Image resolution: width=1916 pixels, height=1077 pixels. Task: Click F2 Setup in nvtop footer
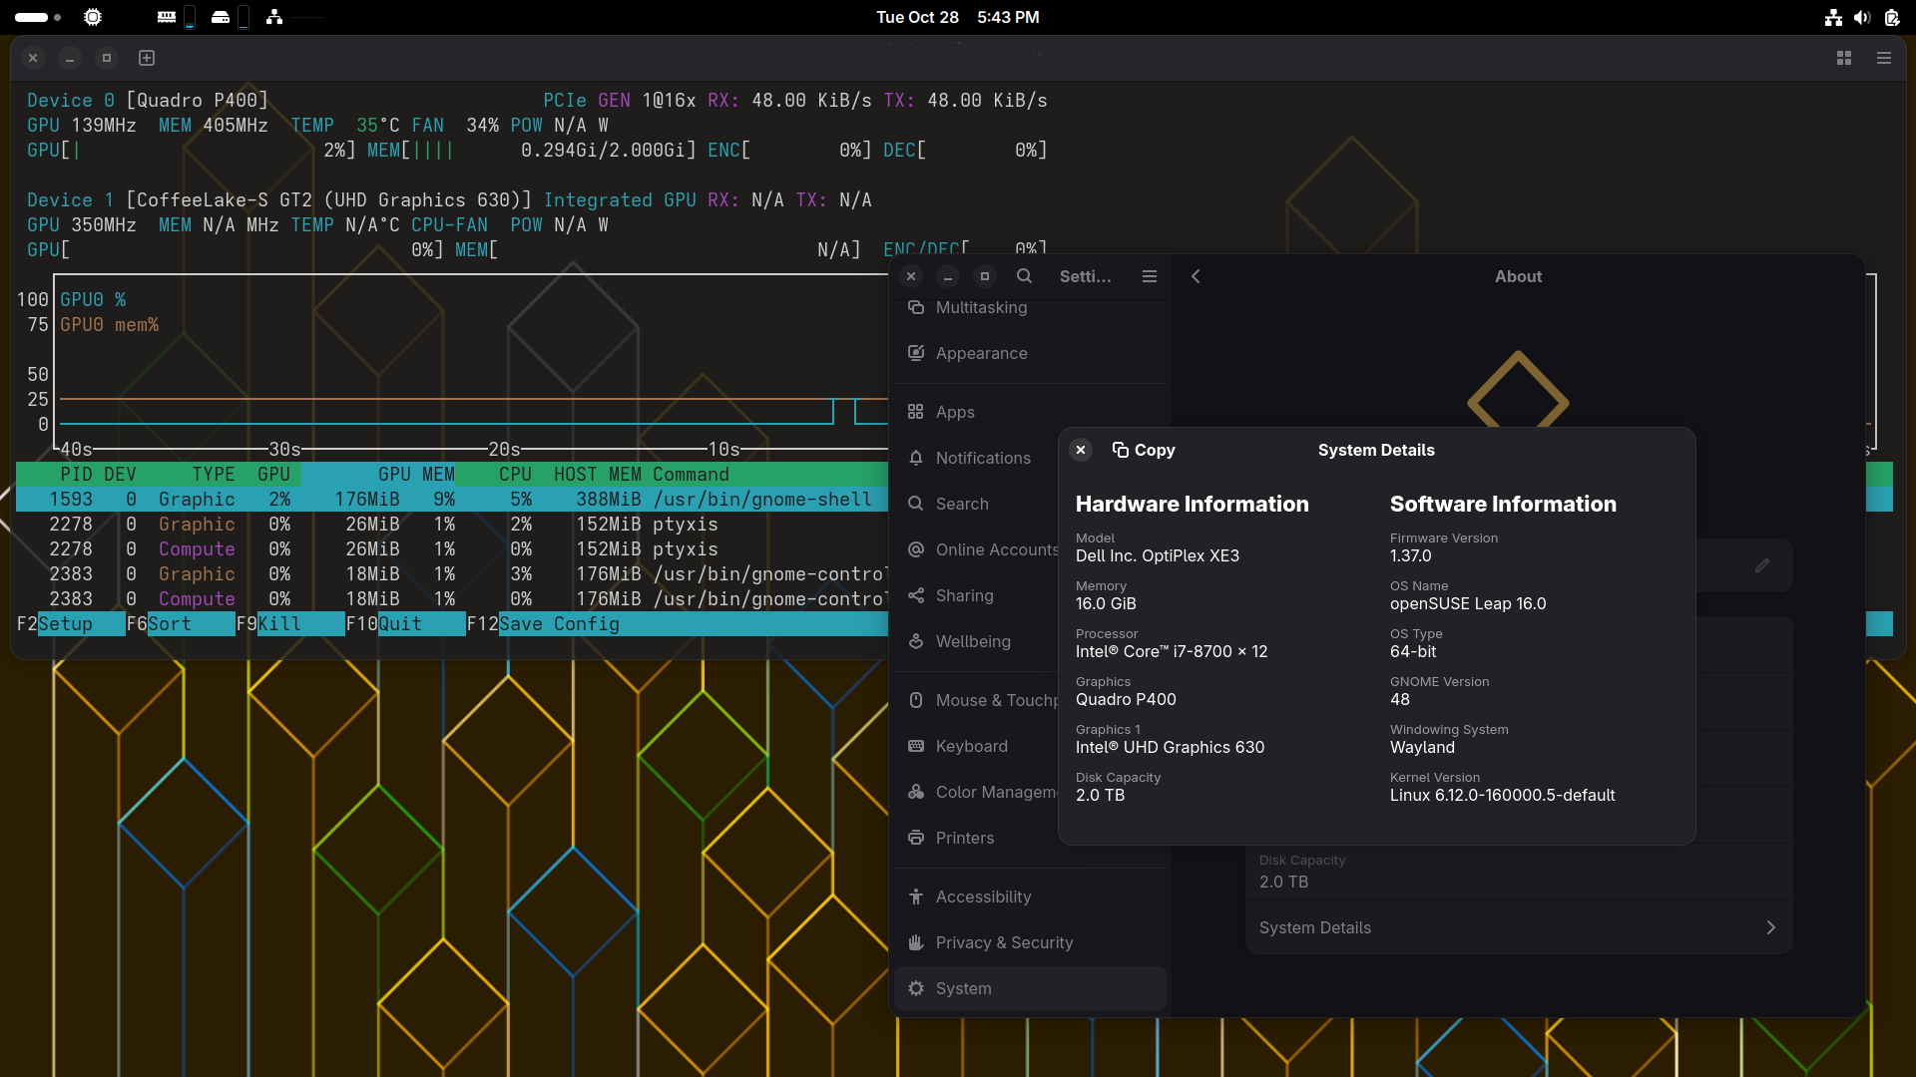pyautogui.click(x=65, y=623)
